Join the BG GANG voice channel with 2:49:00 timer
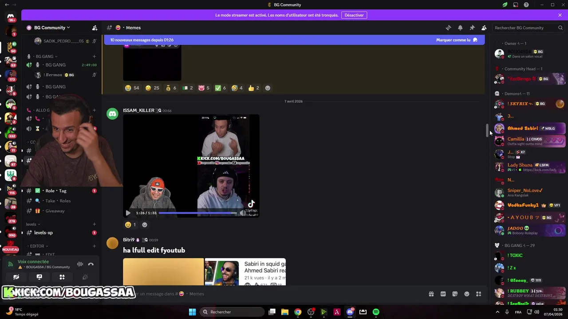Viewport: 568px width, 319px height. (x=61, y=65)
